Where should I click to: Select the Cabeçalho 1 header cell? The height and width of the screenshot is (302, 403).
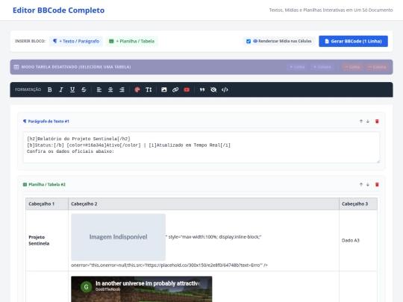tap(47, 204)
